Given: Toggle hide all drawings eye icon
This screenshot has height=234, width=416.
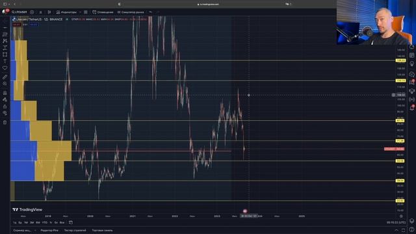Looking at the screenshot, I should (5, 113).
